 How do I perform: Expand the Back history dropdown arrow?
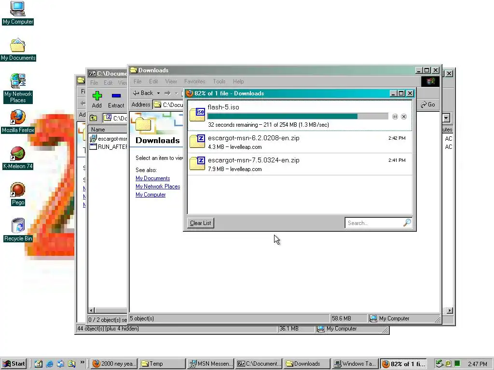(158, 93)
